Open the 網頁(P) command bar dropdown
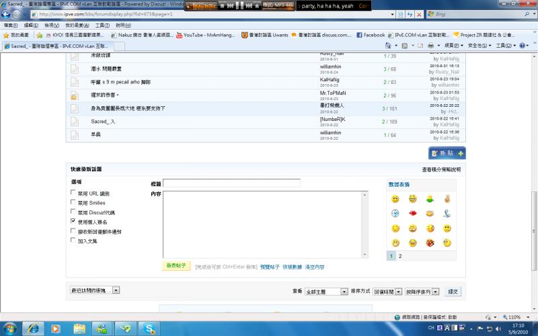Viewport: 538px width, 336px height. pyautogui.click(x=453, y=46)
